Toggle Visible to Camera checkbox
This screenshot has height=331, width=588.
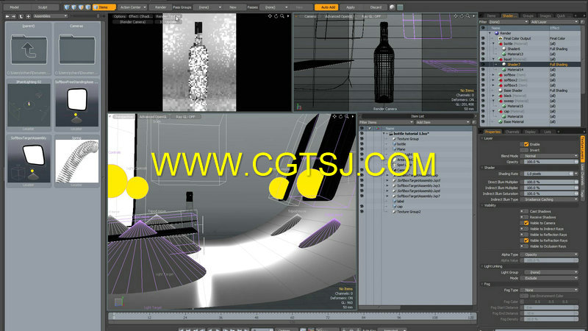pyautogui.click(x=526, y=223)
